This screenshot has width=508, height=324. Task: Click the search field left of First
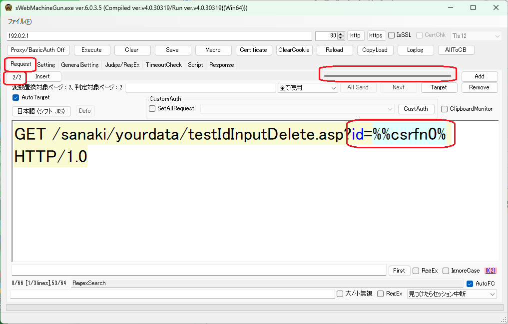click(199, 270)
